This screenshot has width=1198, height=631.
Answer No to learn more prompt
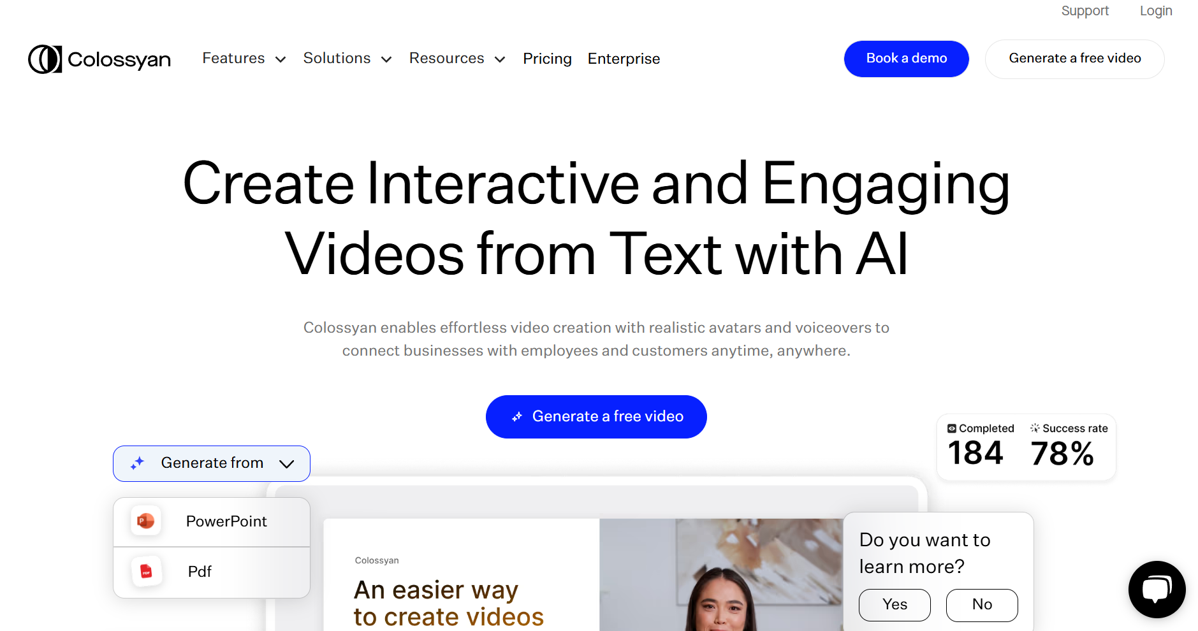coord(982,605)
